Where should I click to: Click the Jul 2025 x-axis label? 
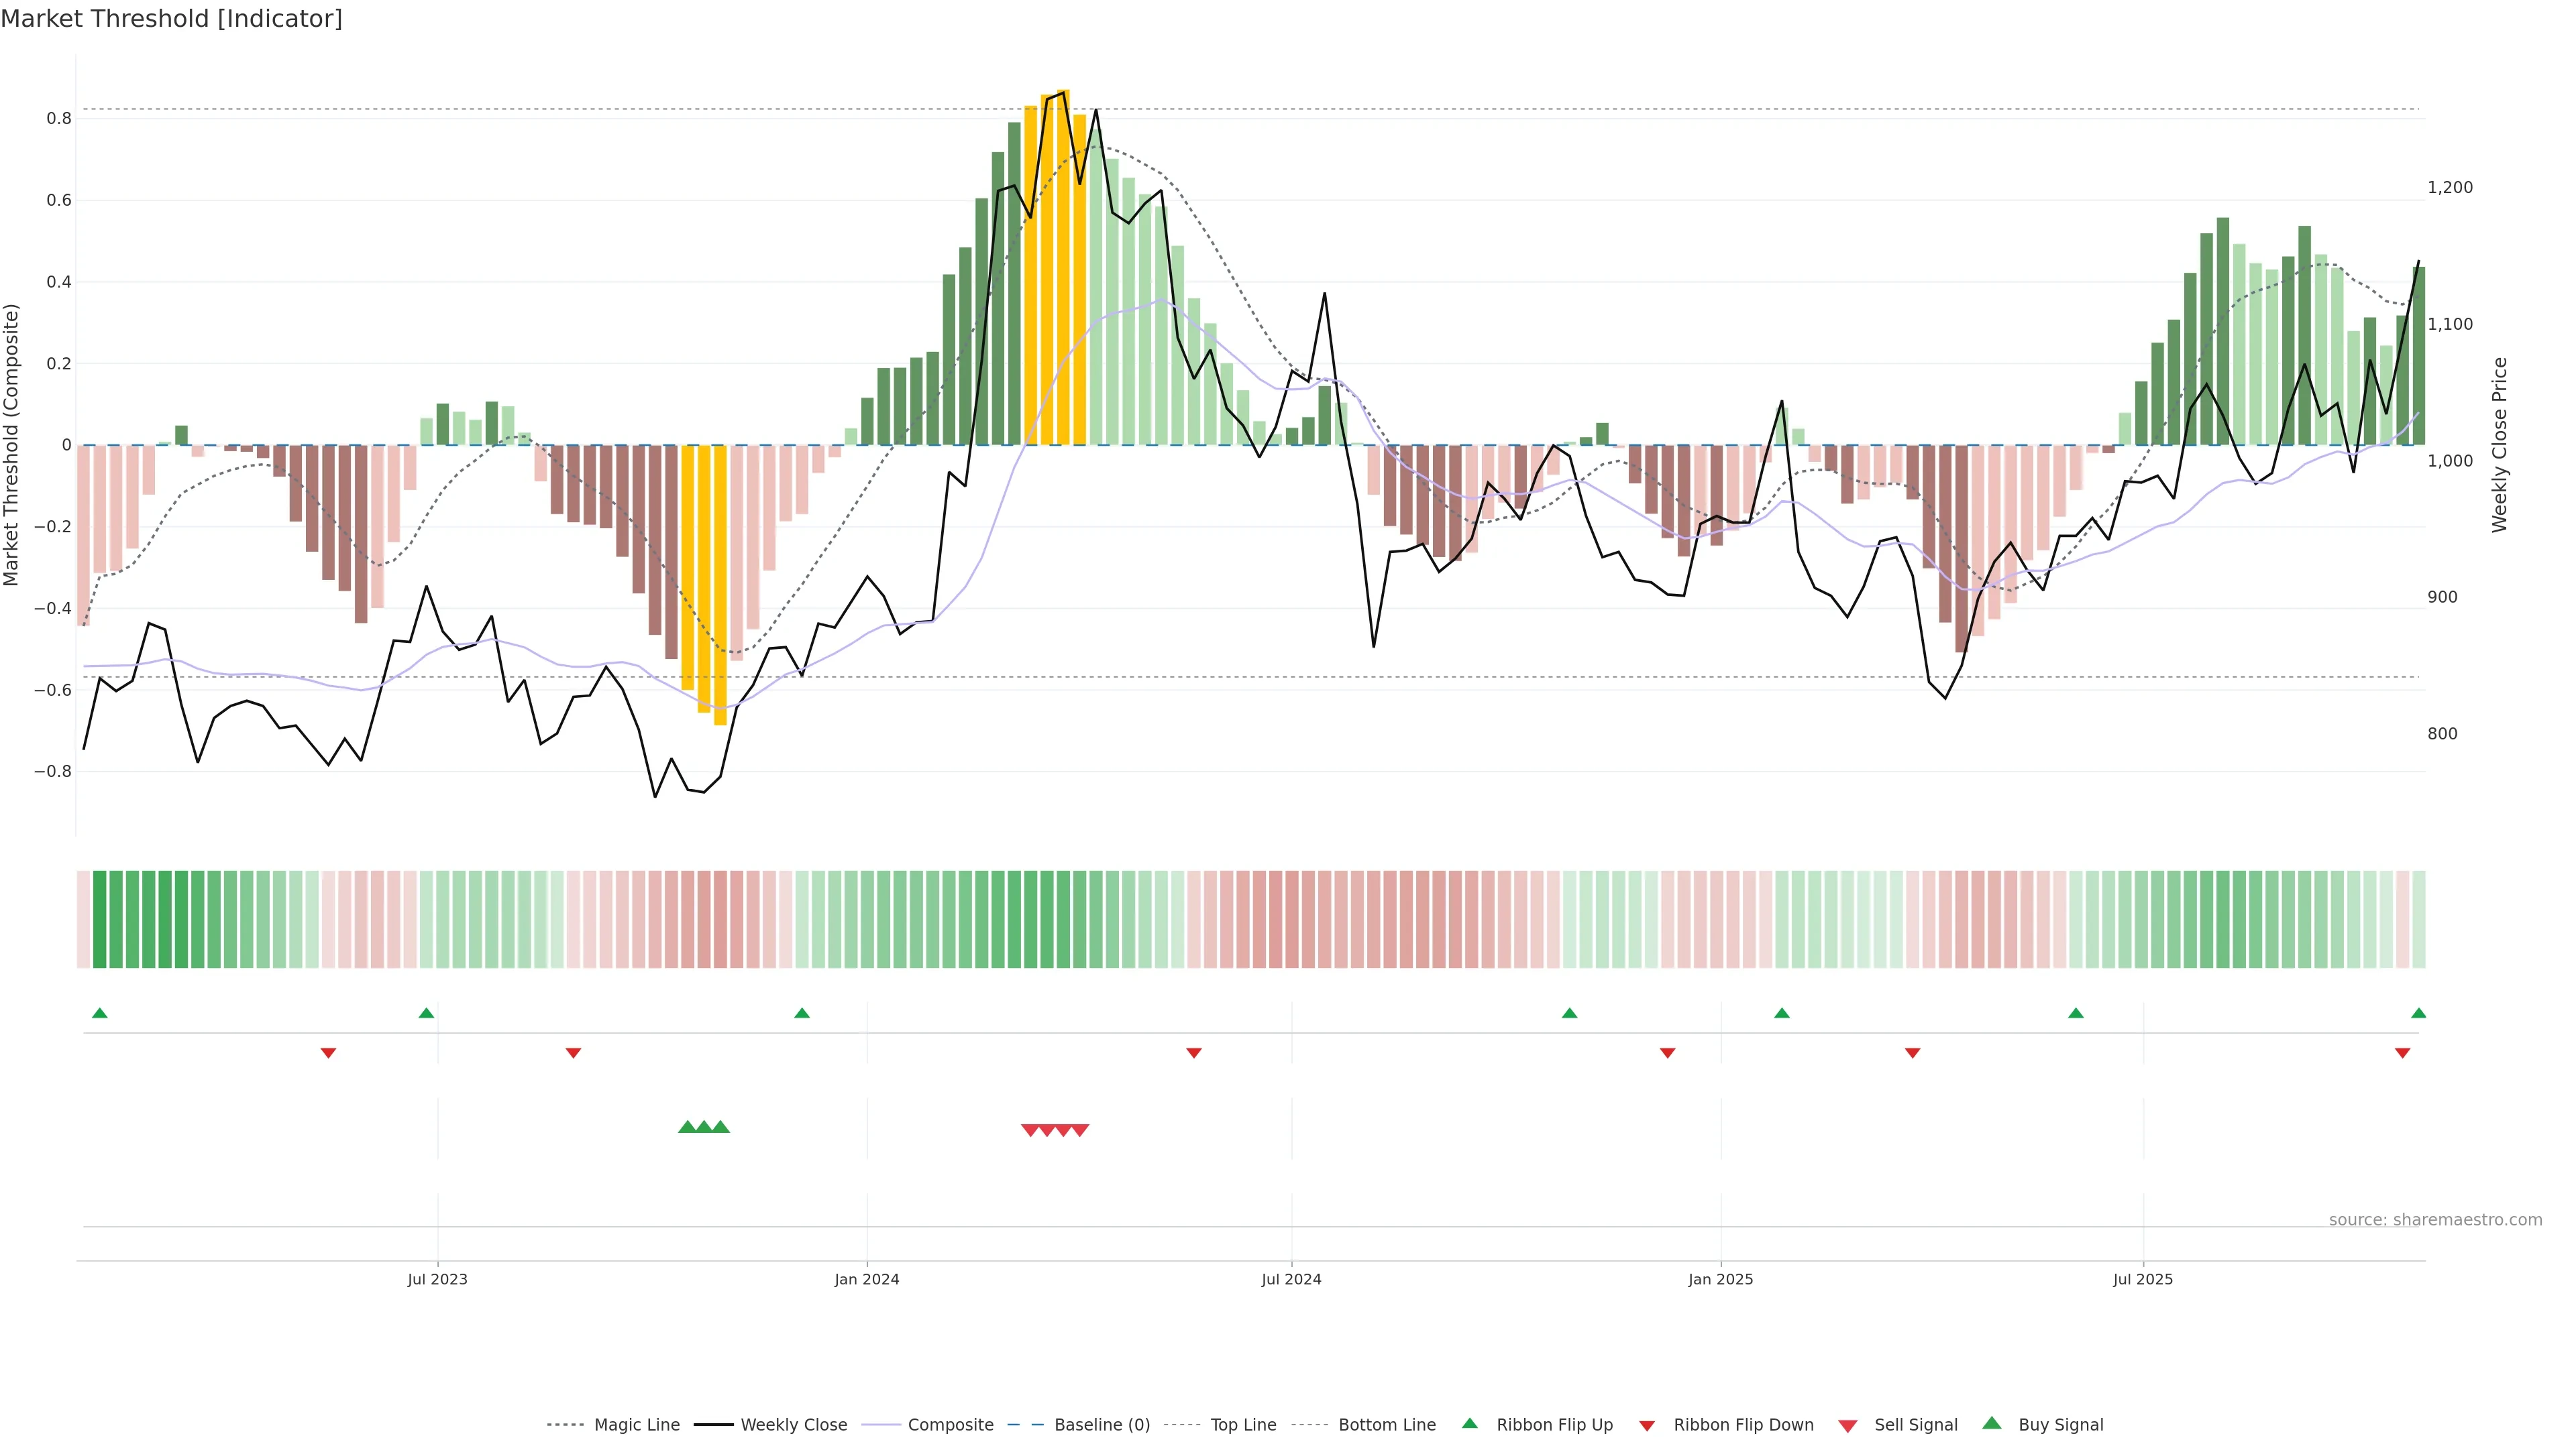[x=2143, y=1279]
